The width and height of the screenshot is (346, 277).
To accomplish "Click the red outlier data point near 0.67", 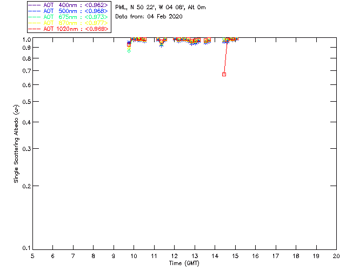I will click(224, 75).
